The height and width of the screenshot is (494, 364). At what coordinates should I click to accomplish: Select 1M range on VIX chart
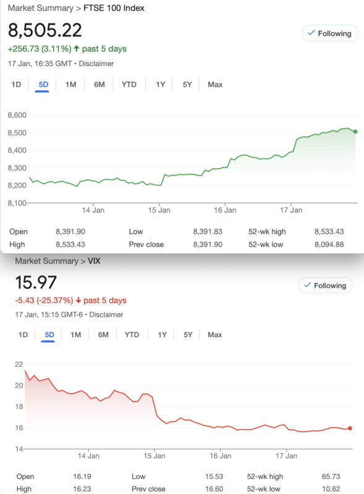[75, 335]
